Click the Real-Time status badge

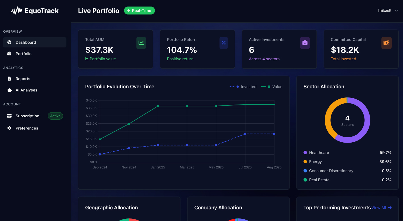pyautogui.click(x=139, y=11)
